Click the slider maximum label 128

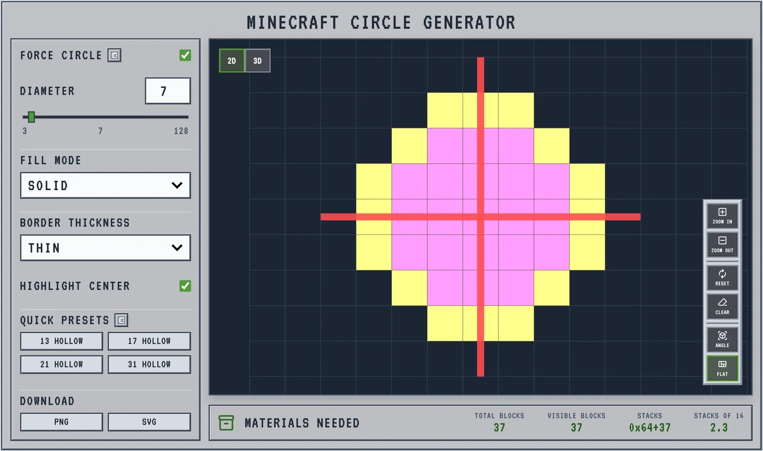(181, 131)
